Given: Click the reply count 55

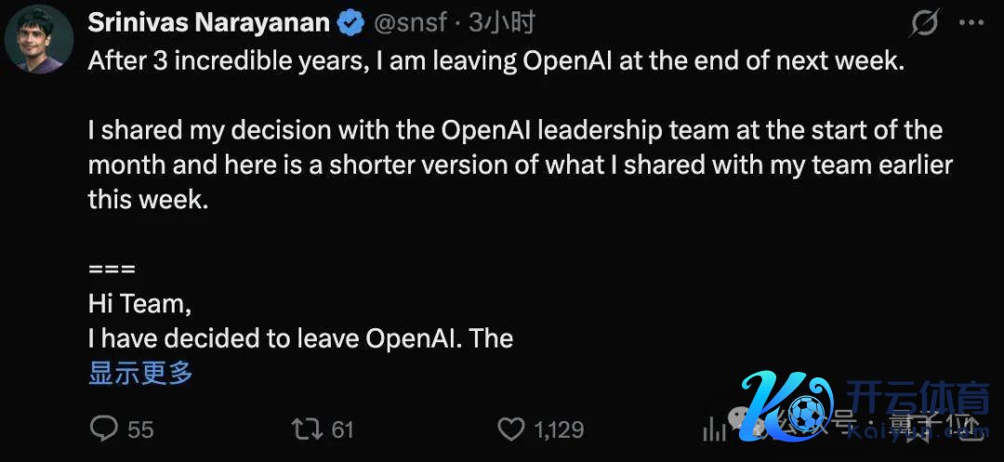Looking at the screenshot, I should [140, 429].
